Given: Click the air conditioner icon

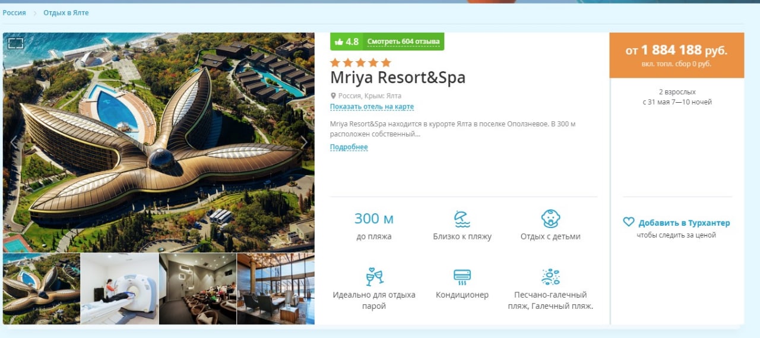Looking at the screenshot, I should 462,277.
